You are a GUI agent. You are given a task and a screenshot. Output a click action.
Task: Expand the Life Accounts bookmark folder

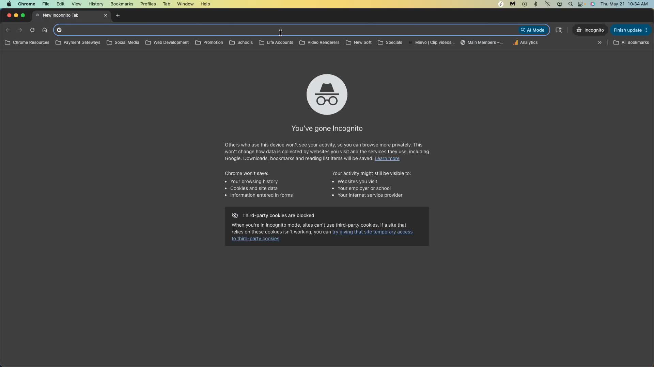276,42
